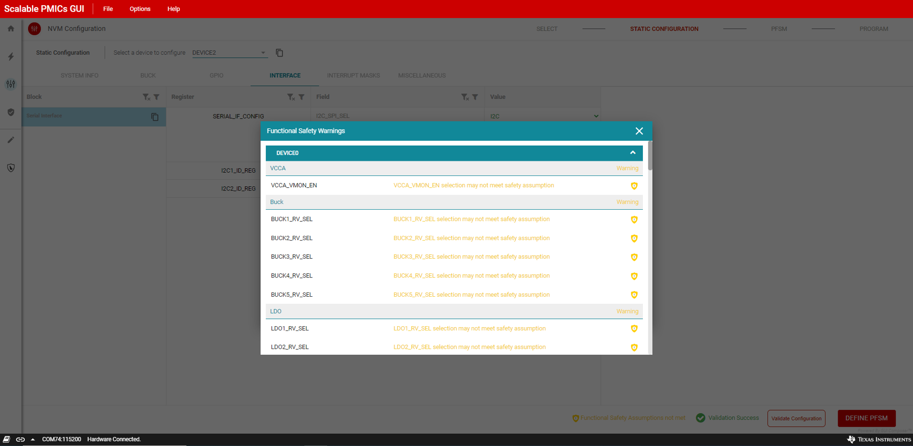
Task: Click the home icon in left sidebar
Action: 11,29
